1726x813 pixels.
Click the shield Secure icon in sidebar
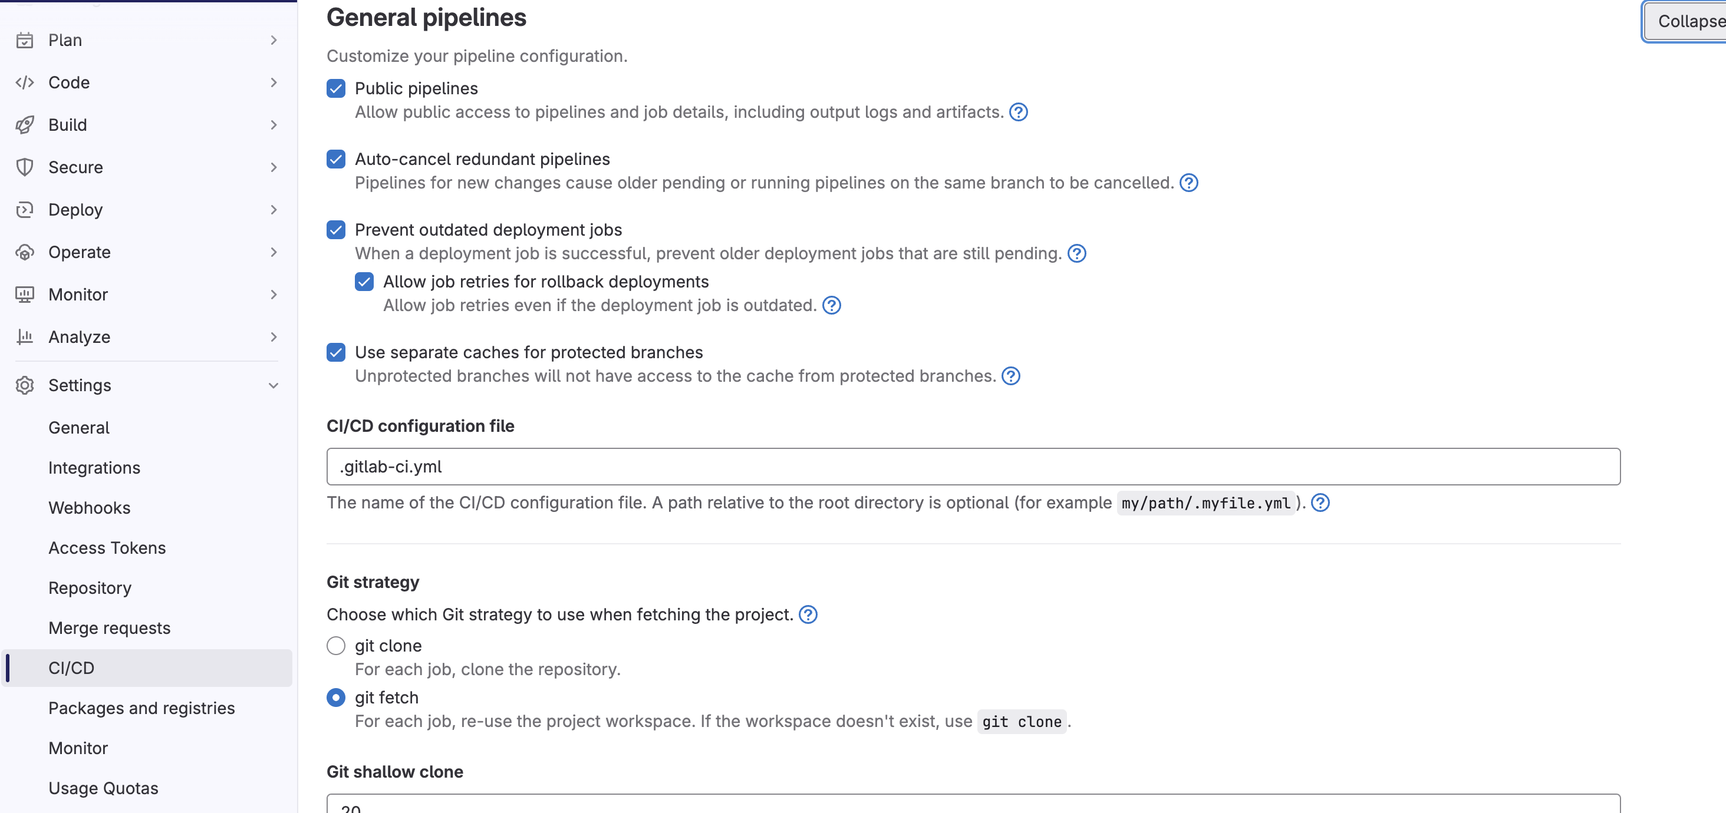[x=25, y=167]
